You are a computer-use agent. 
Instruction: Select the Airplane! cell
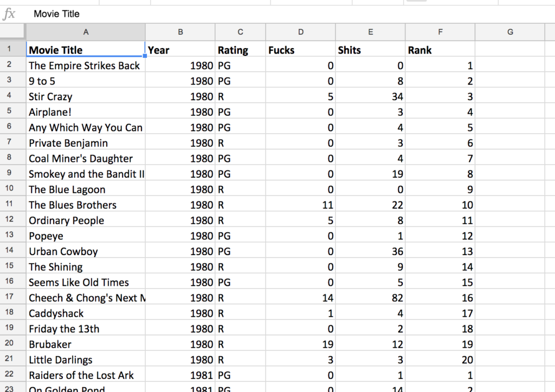click(86, 112)
